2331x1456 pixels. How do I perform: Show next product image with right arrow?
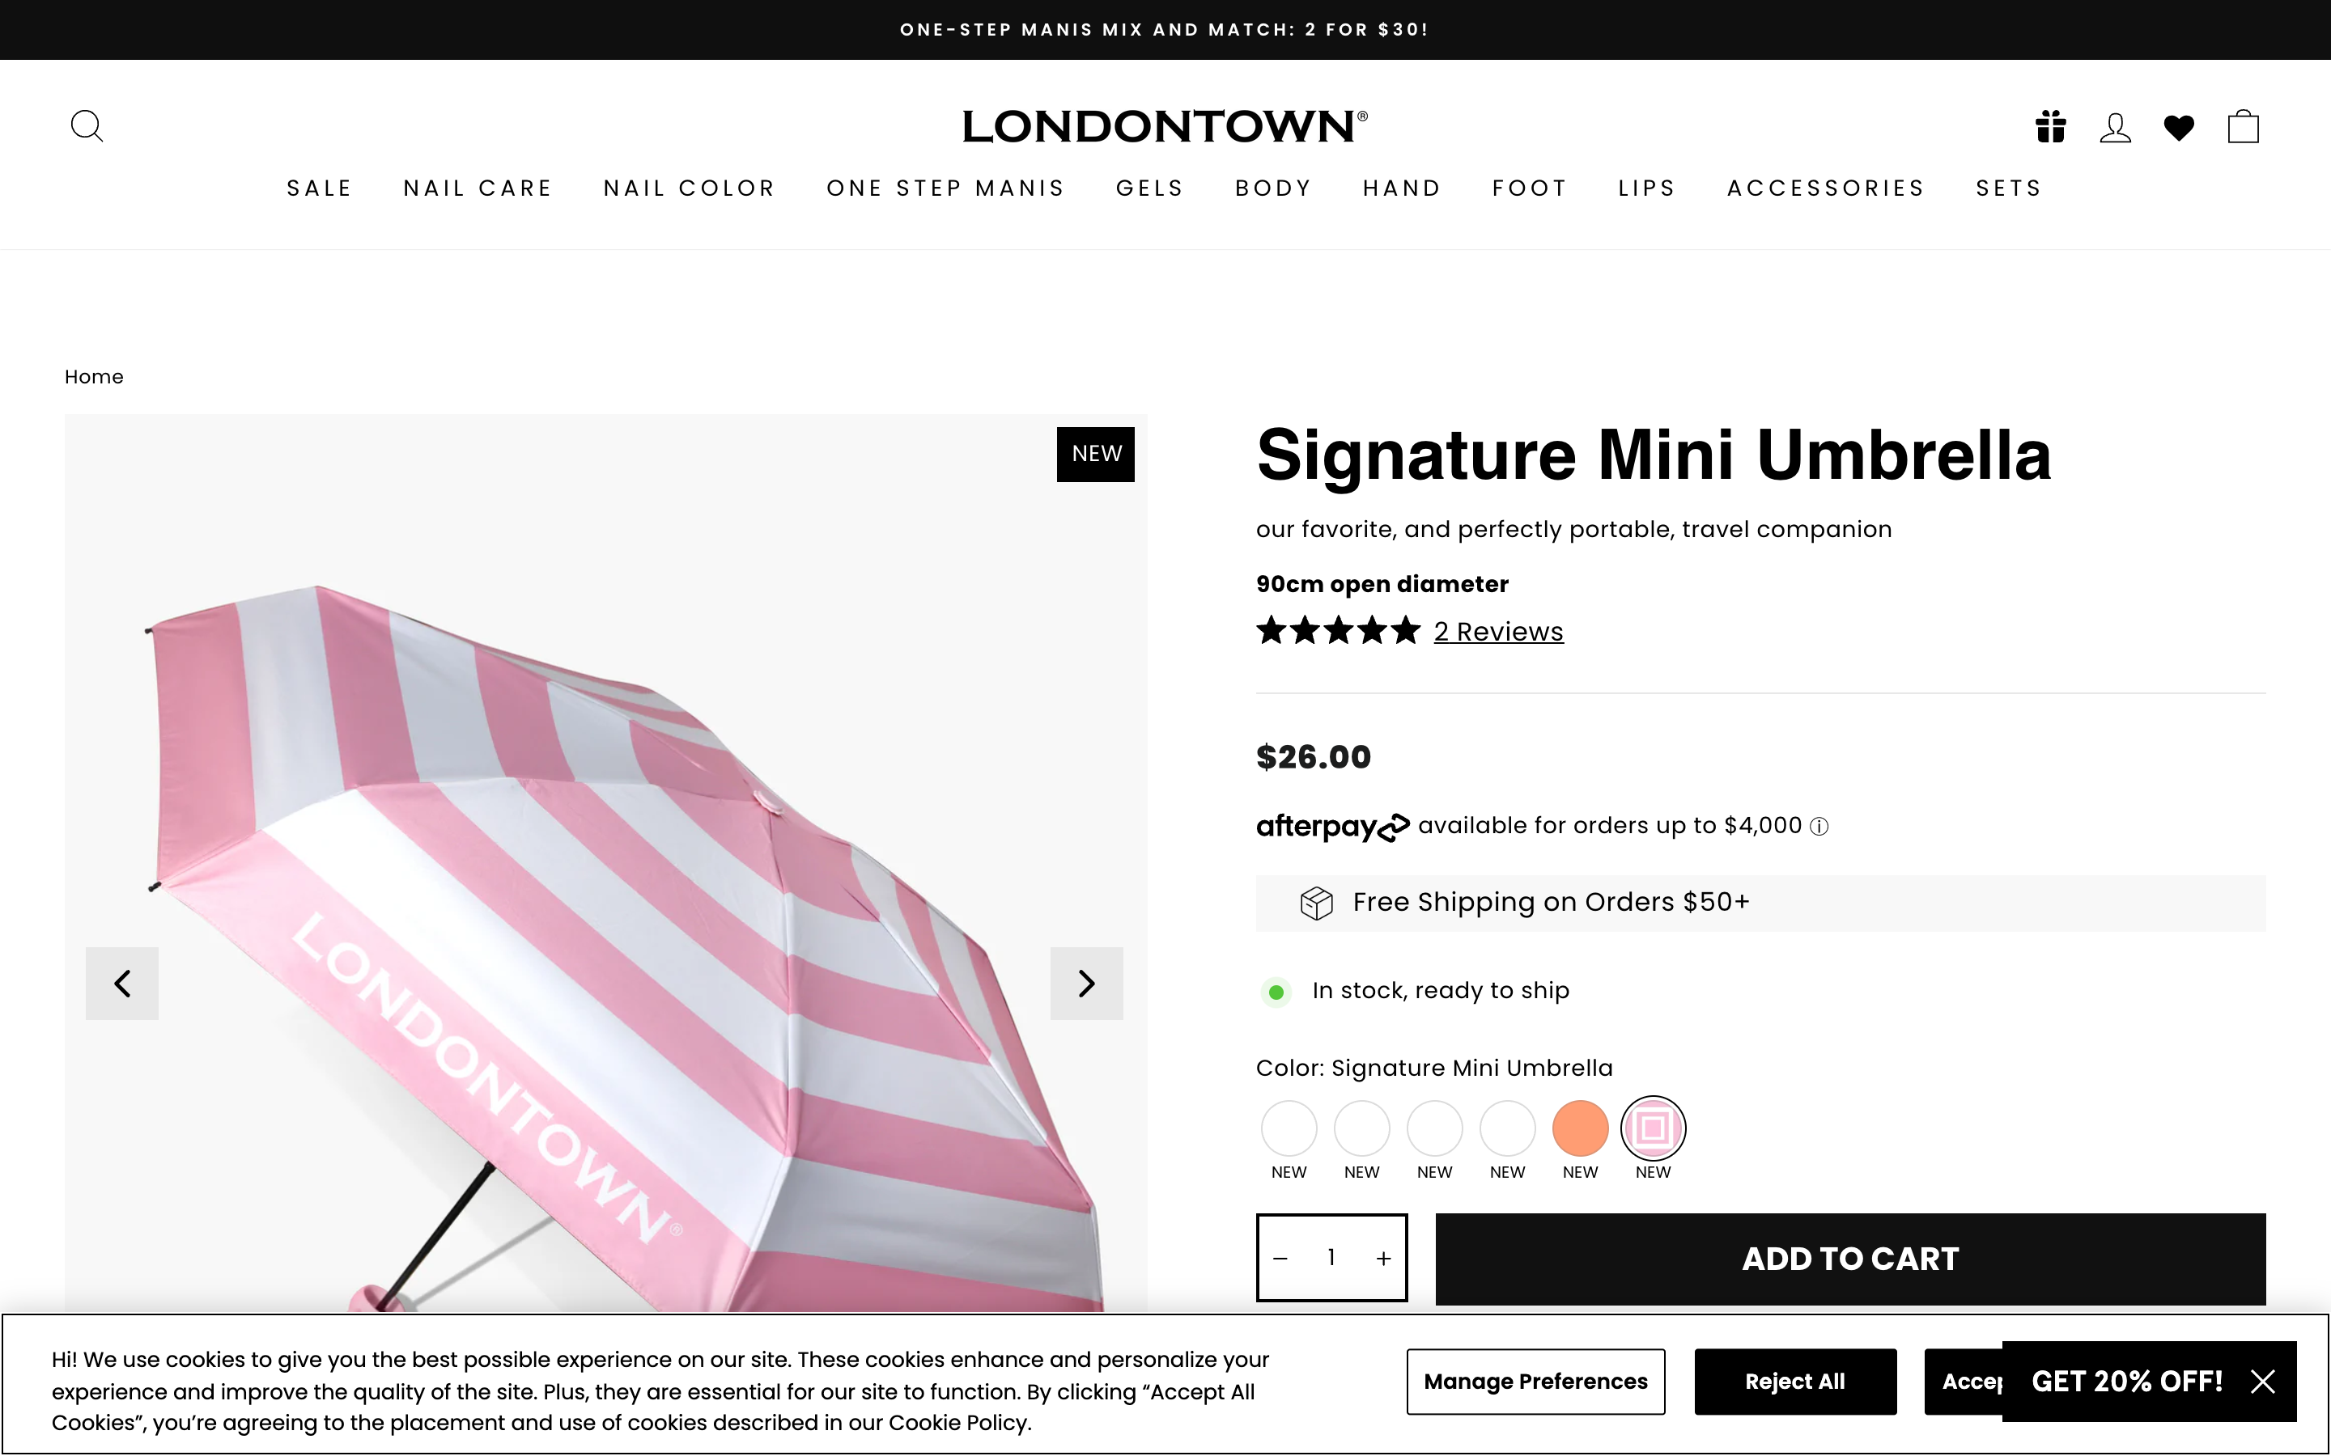tap(1085, 983)
